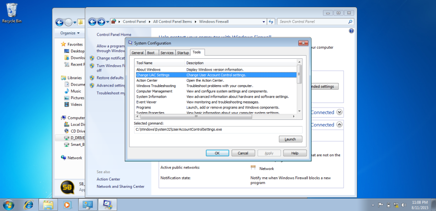Screen dimensions: 436x211
Task: Open the Start menu orb
Action: (x=8, y=205)
